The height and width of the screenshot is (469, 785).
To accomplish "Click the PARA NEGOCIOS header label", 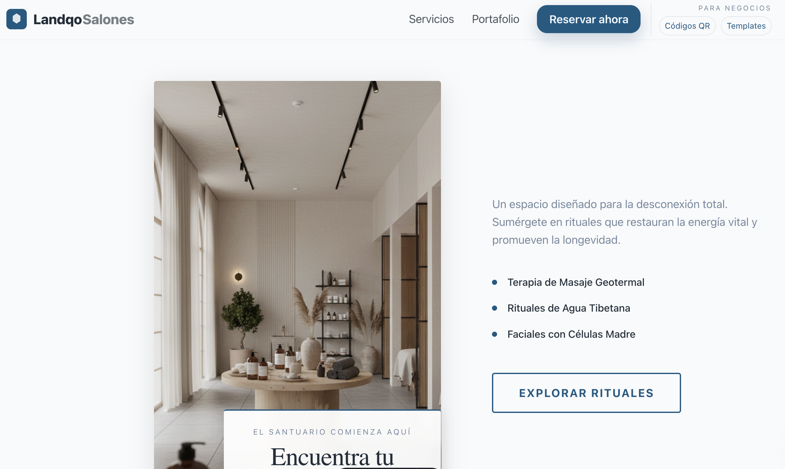I will pyautogui.click(x=735, y=8).
